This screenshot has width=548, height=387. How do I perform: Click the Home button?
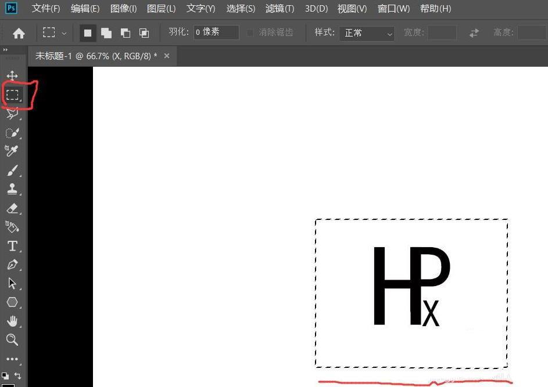pos(18,32)
